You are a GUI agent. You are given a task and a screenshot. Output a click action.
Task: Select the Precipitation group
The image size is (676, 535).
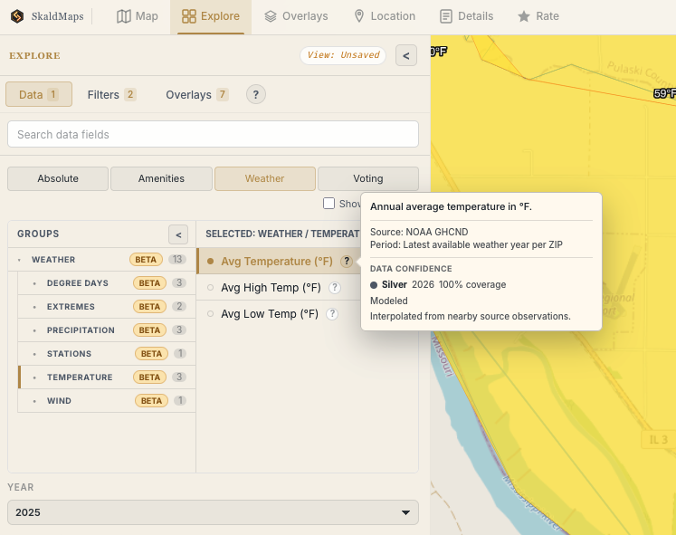point(106,330)
